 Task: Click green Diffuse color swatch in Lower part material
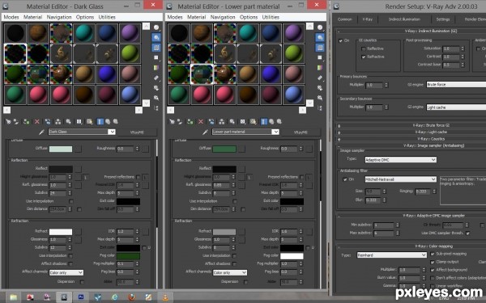pos(224,149)
